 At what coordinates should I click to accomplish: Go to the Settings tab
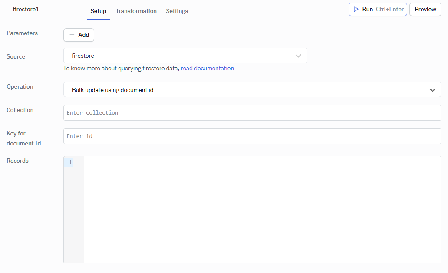pyautogui.click(x=177, y=11)
